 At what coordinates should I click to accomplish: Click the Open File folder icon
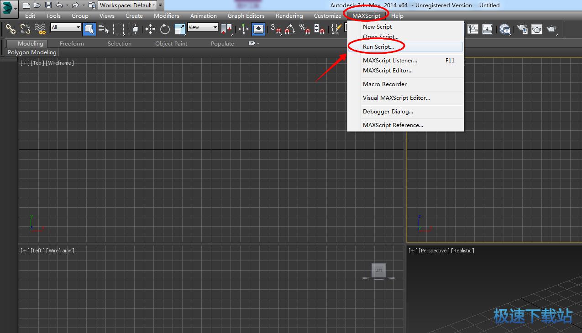tap(37, 5)
